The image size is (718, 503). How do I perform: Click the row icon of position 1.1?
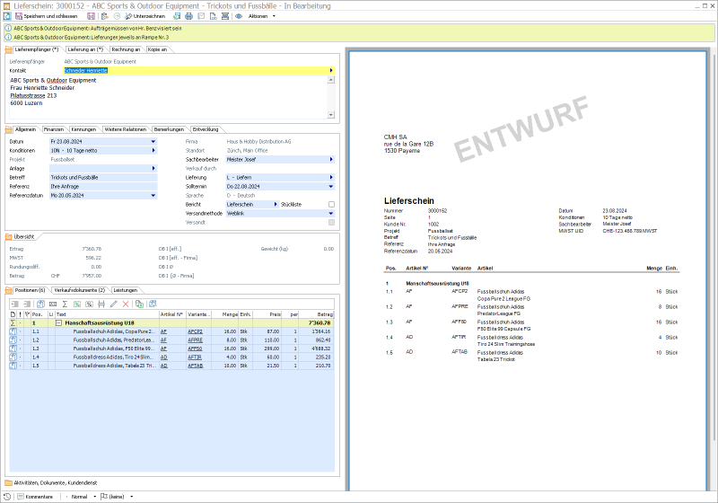pos(13,331)
